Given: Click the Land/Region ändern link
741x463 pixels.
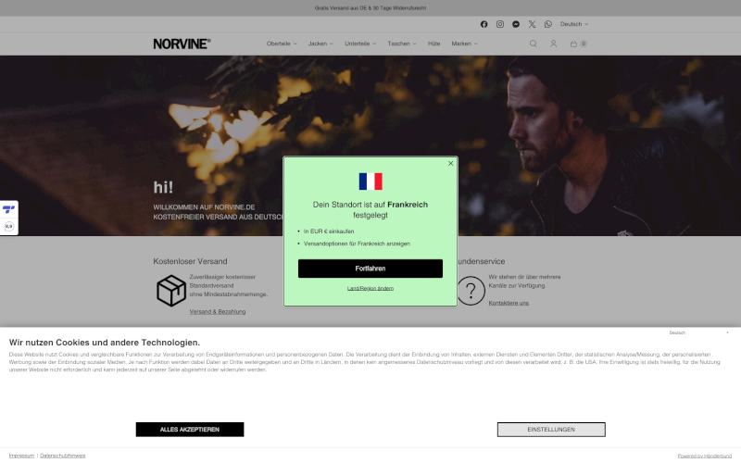Looking at the screenshot, I should pyautogui.click(x=370, y=288).
